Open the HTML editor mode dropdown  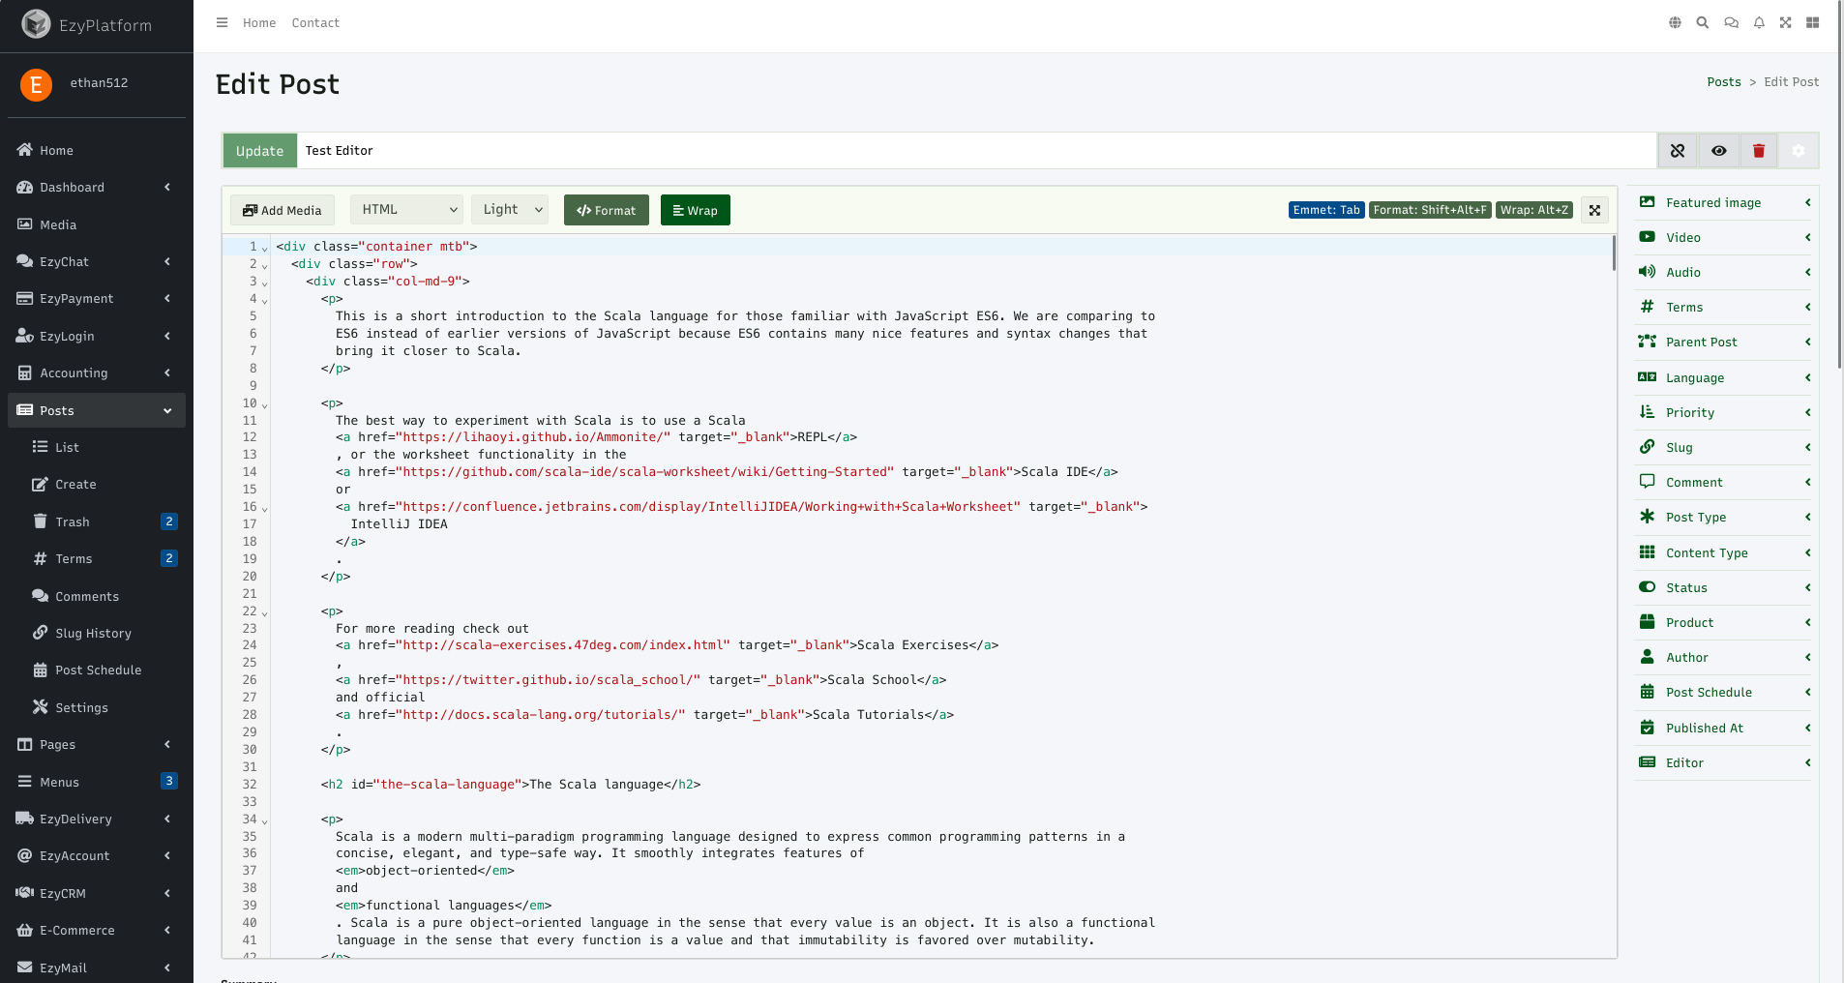[407, 210]
